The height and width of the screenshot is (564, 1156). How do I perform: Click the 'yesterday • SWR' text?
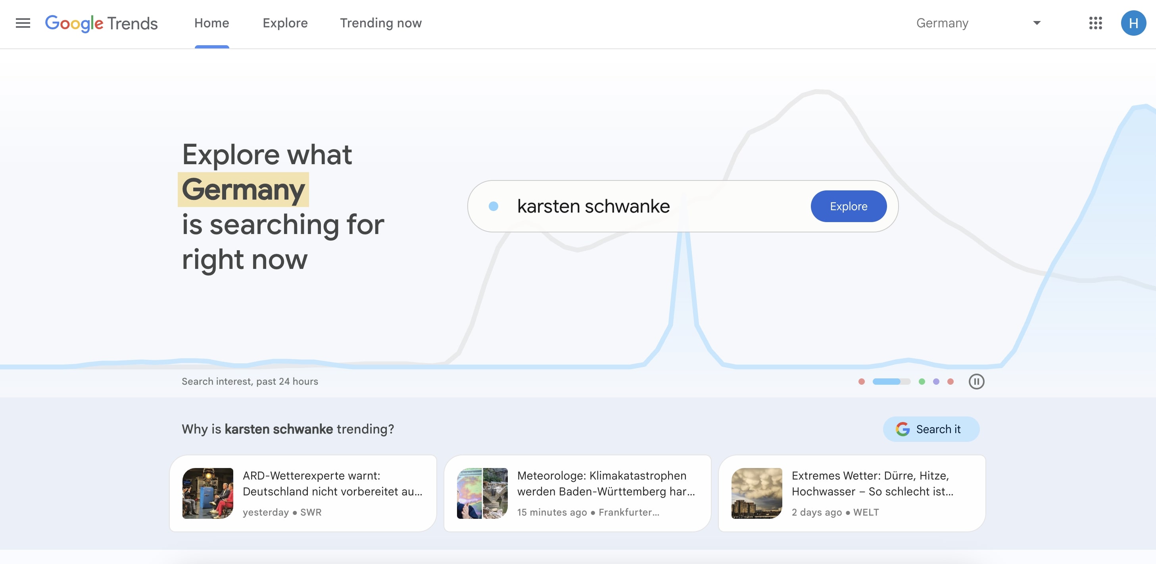(x=282, y=512)
